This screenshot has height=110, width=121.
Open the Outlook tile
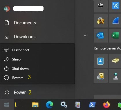click(101, 36)
